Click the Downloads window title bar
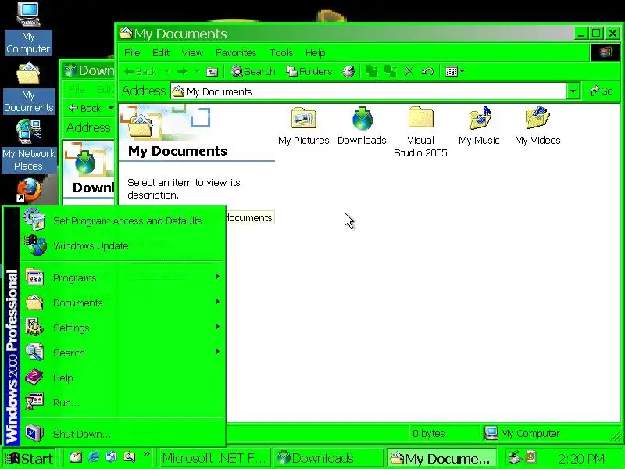Screen dimensions: 625x469 point(88,70)
